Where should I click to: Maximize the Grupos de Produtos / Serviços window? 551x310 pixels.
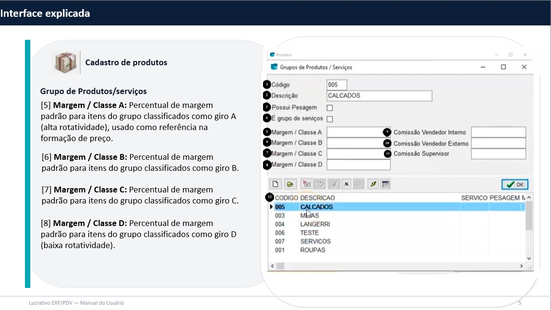tap(503, 67)
